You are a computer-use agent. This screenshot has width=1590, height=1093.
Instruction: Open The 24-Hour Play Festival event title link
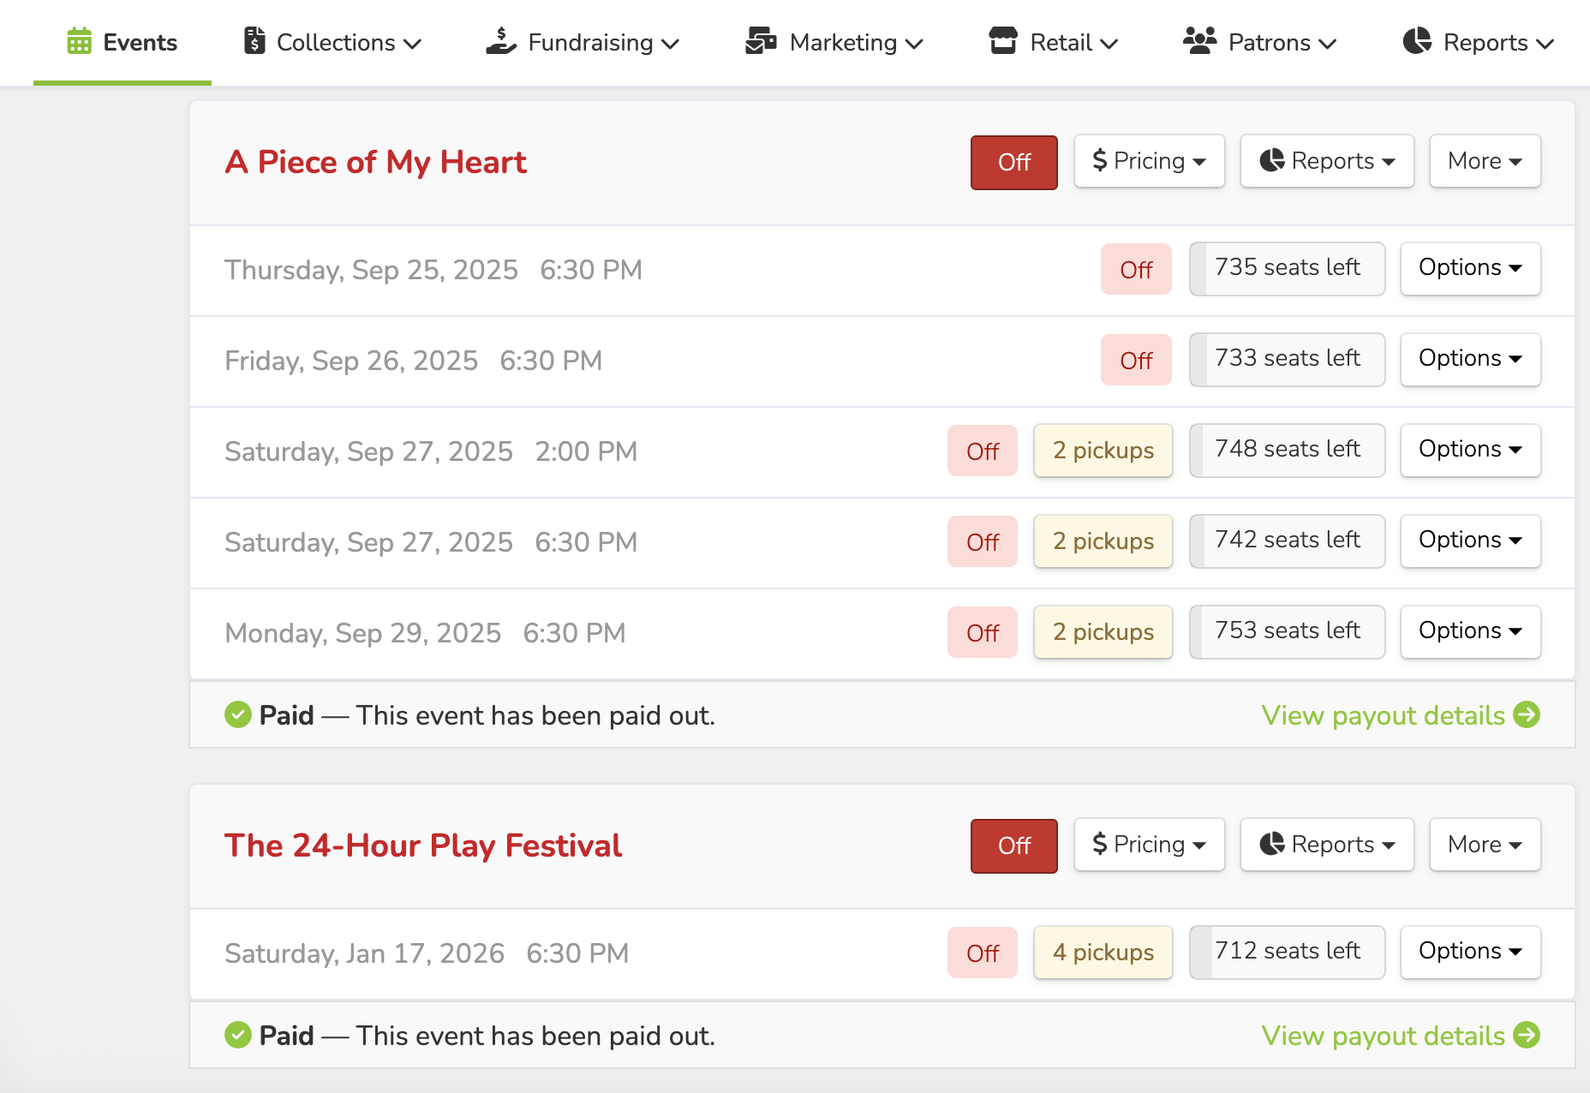click(x=423, y=845)
